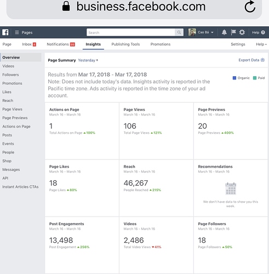Expand the Help dropdown in tab bar
269x274 pixels.
tap(261, 44)
